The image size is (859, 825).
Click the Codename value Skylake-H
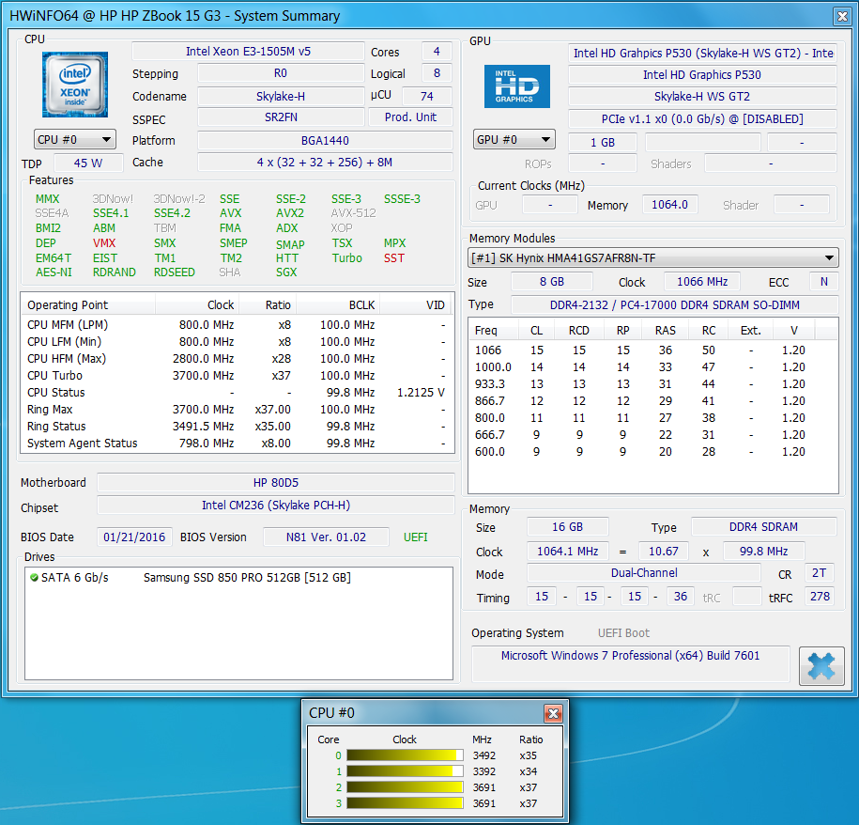tap(281, 96)
